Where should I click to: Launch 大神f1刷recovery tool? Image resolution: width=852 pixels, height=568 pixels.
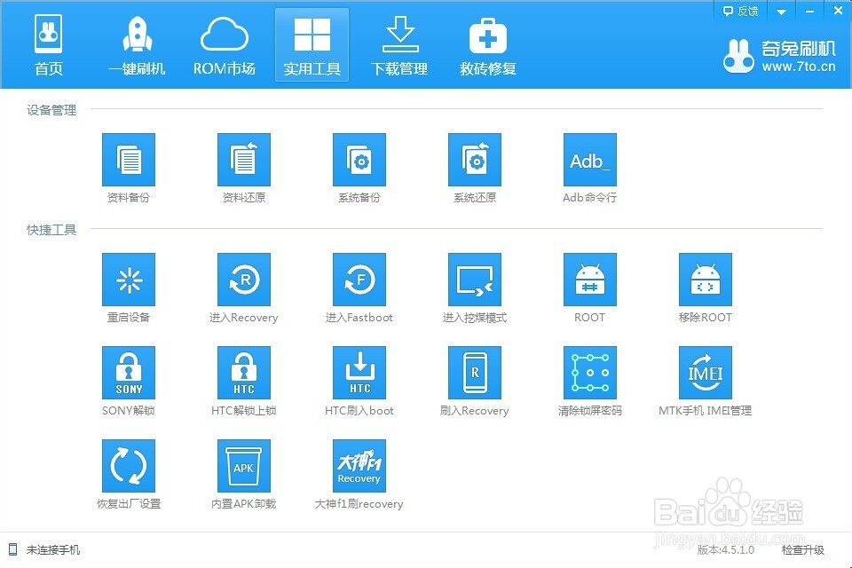359,466
